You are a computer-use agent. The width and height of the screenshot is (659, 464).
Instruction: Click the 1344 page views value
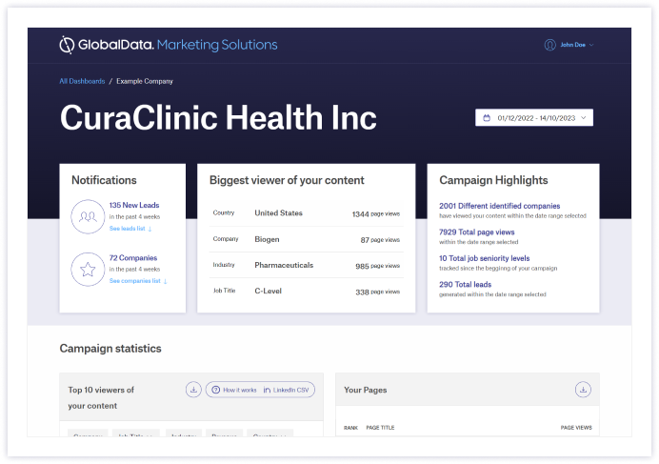pyautogui.click(x=376, y=214)
